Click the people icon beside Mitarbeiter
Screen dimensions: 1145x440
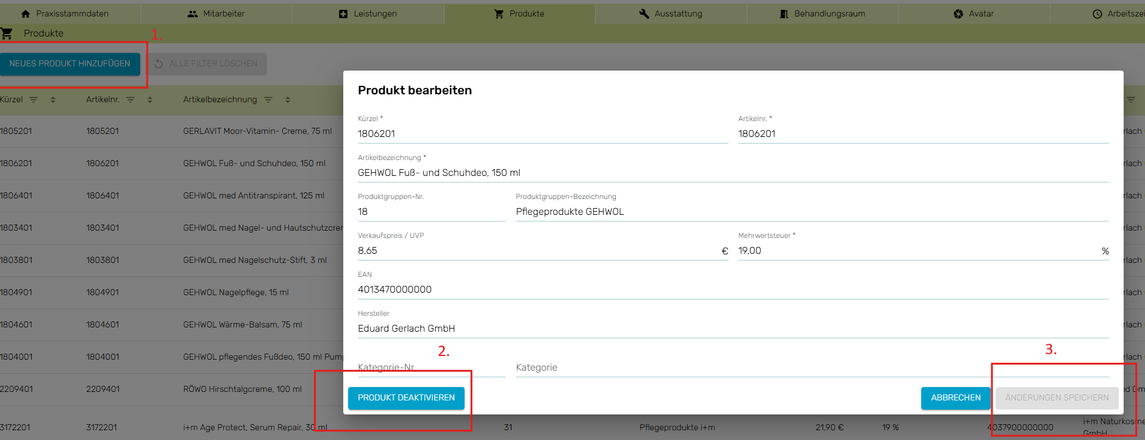(193, 13)
